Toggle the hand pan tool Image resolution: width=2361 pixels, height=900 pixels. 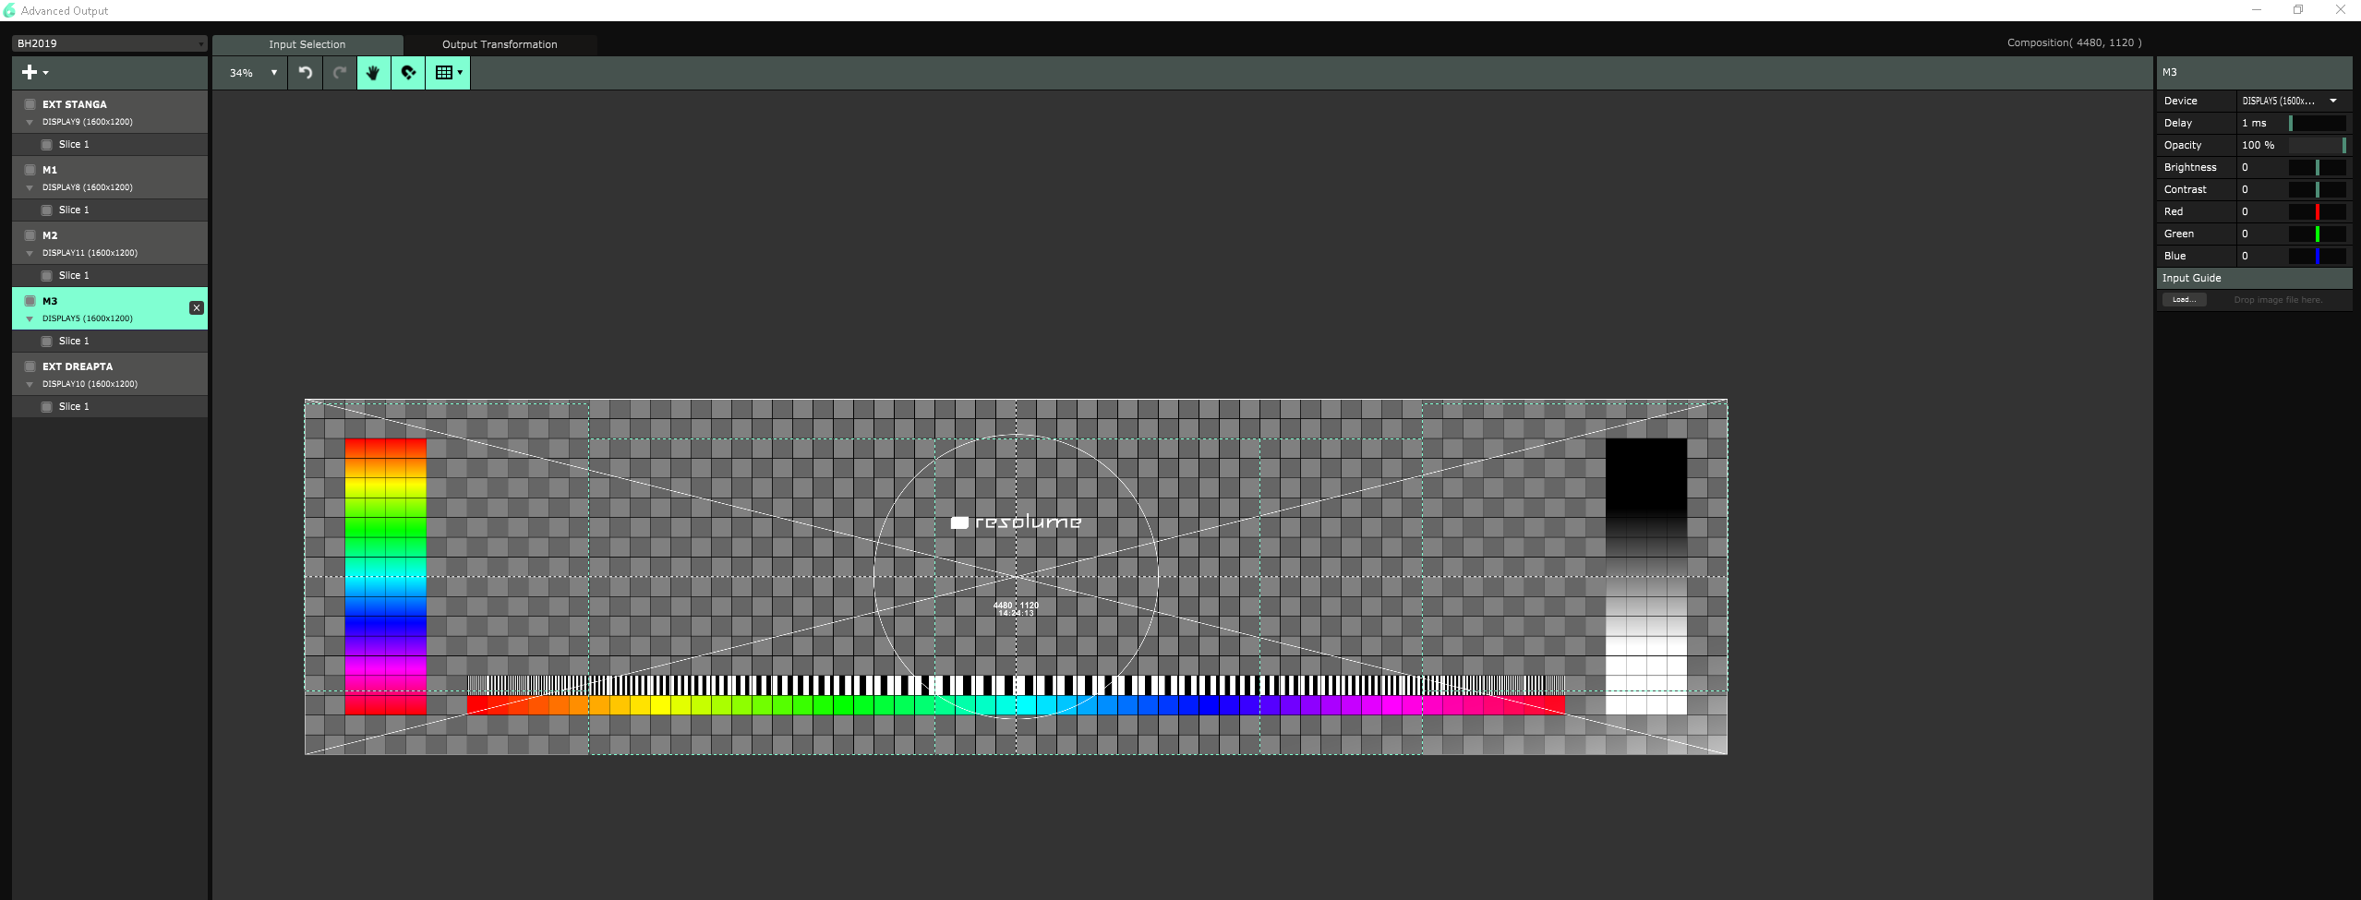[373, 73]
